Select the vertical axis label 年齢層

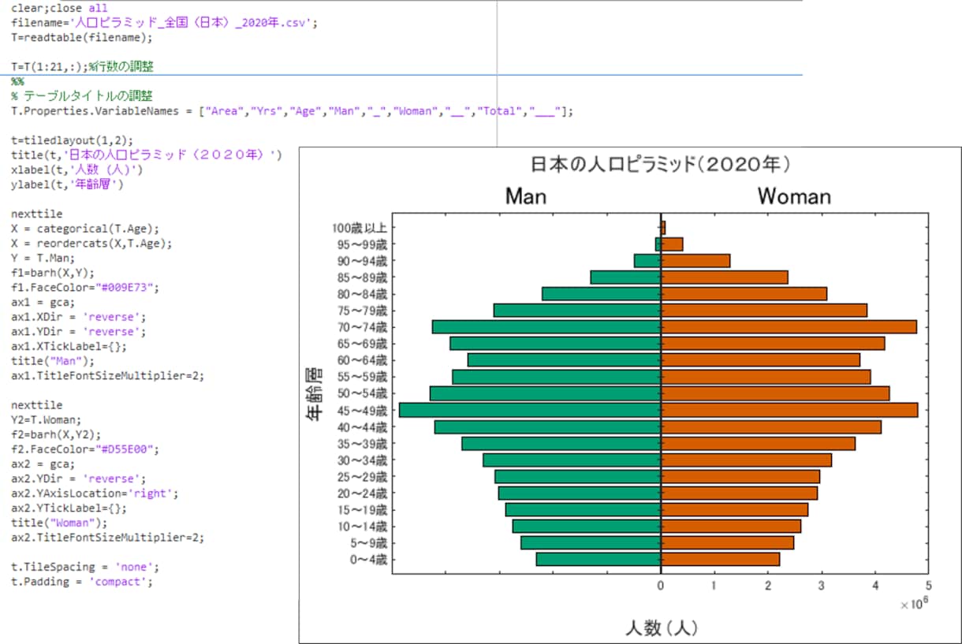(x=314, y=394)
